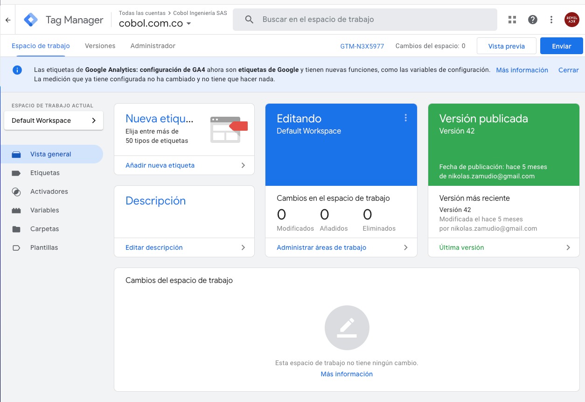Click the workspace search field

[x=365, y=20]
